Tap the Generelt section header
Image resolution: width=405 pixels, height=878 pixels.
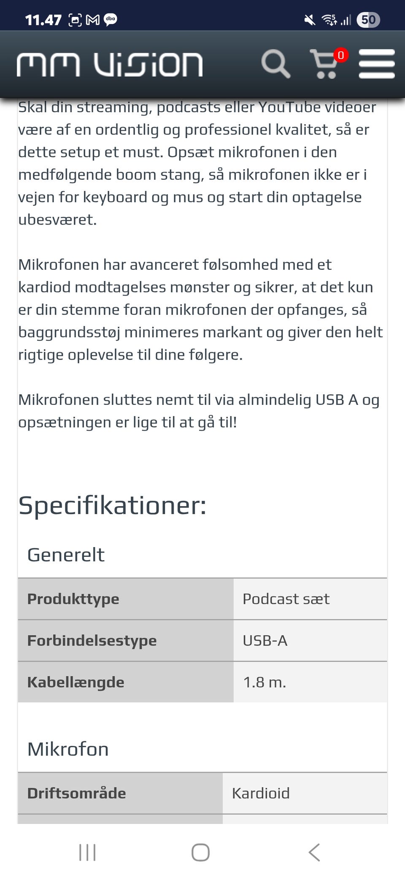66,555
